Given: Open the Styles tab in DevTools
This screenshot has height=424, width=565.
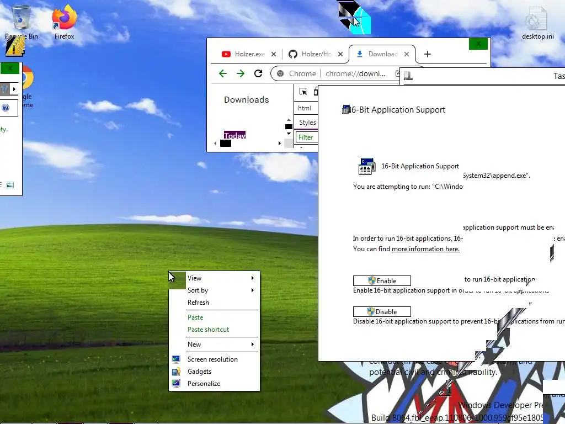Looking at the screenshot, I should [x=307, y=123].
